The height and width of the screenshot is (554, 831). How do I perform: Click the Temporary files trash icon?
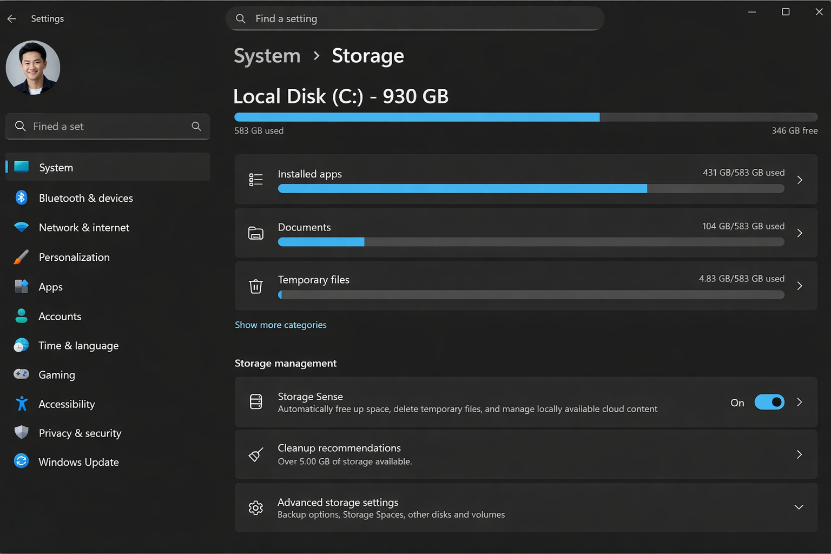pyautogui.click(x=255, y=286)
